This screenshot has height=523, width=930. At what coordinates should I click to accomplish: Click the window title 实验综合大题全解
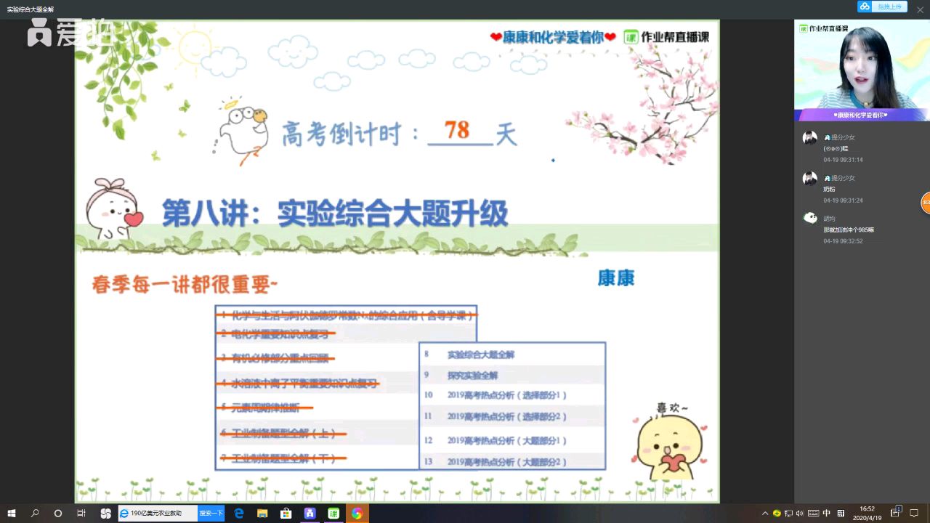pyautogui.click(x=31, y=9)
